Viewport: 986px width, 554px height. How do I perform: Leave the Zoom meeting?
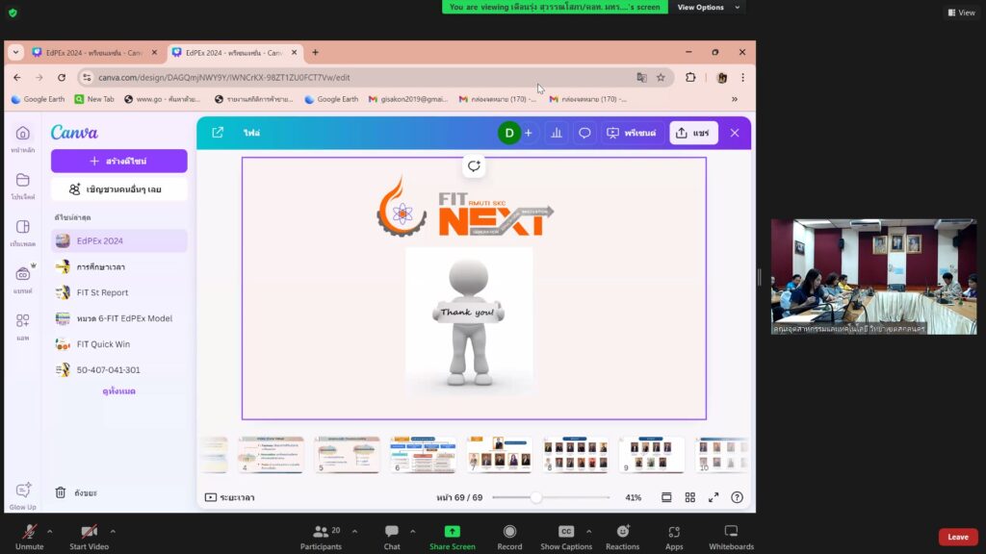pyautogui.click(x=957, y=537)
